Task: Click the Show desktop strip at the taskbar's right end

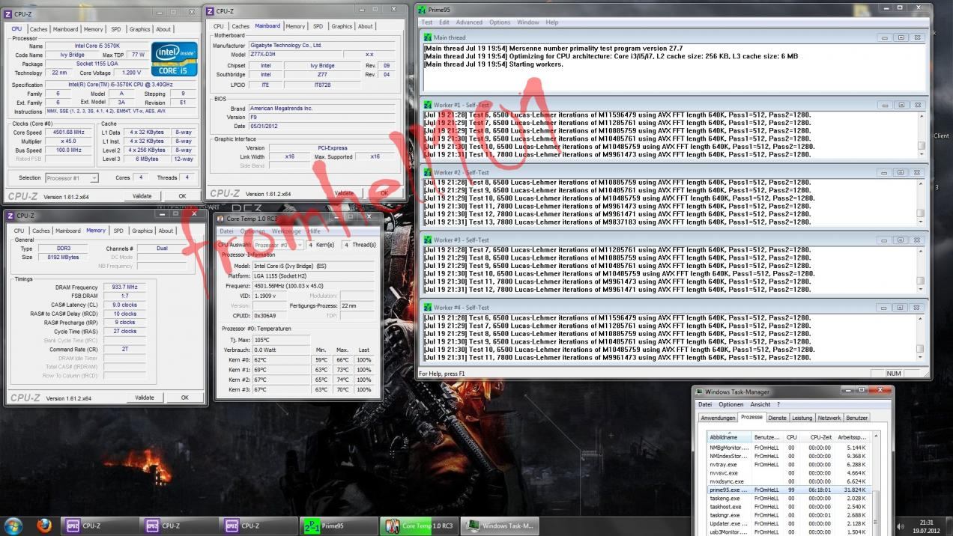Action: [x=949, y=526]
